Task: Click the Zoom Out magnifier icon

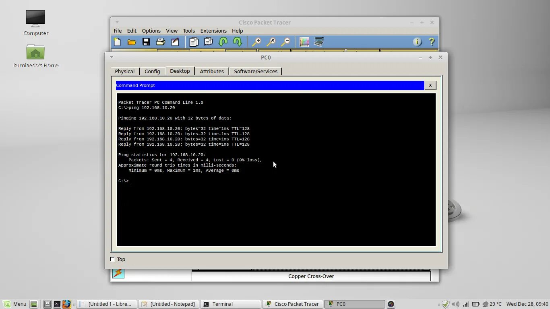Action: point(285,42)
